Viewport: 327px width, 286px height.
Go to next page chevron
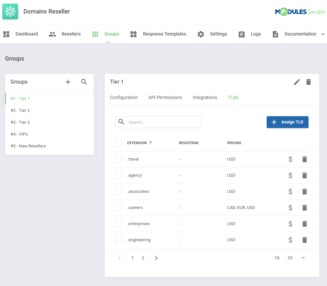[156, 258]
